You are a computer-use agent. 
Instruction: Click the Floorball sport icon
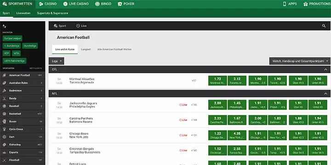click(4, 160)
